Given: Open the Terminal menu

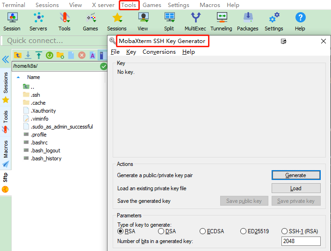Looking at the screenshot, I should click(x=14, y=5).
